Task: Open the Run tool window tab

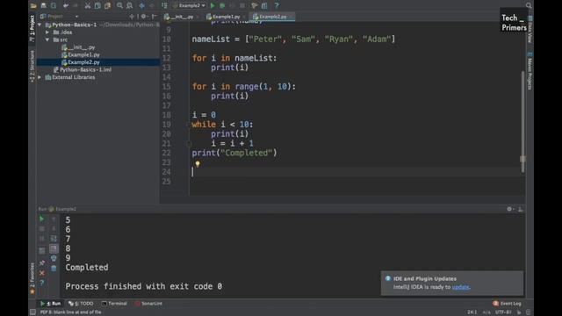Action: pyautogui.click(x=51, y=304)
